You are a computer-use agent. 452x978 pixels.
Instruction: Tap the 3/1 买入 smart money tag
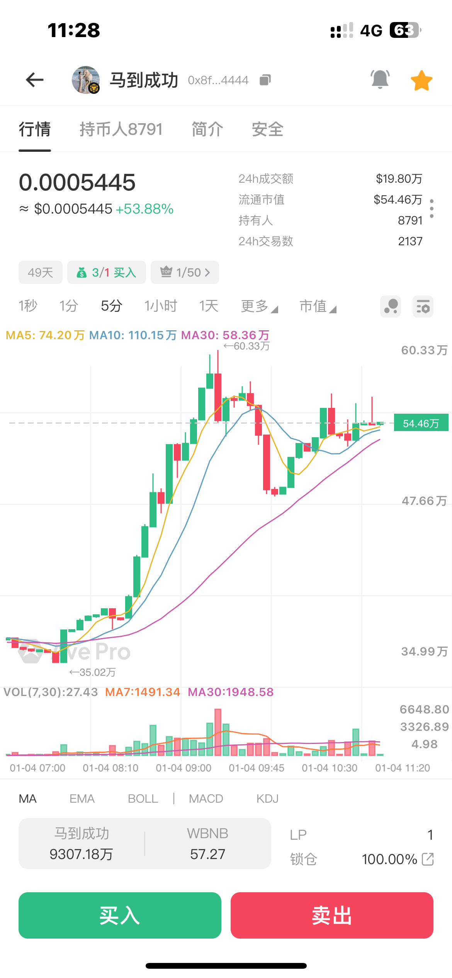click(107, 272)
